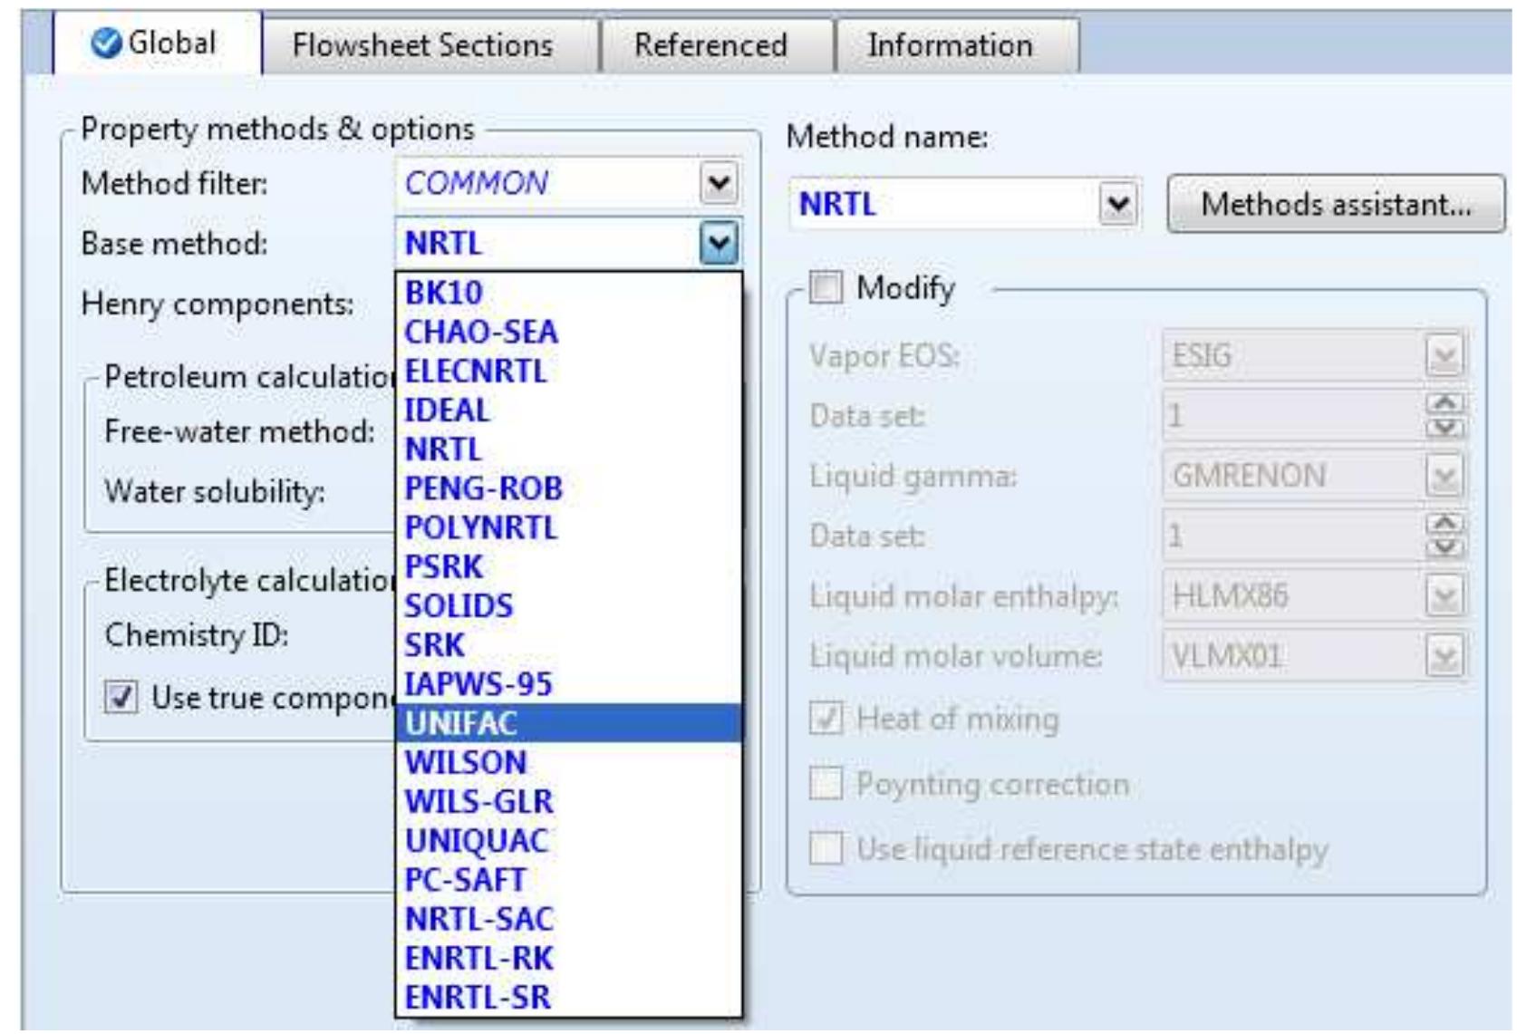Open the Method name dropdown

pos(1118,204)
